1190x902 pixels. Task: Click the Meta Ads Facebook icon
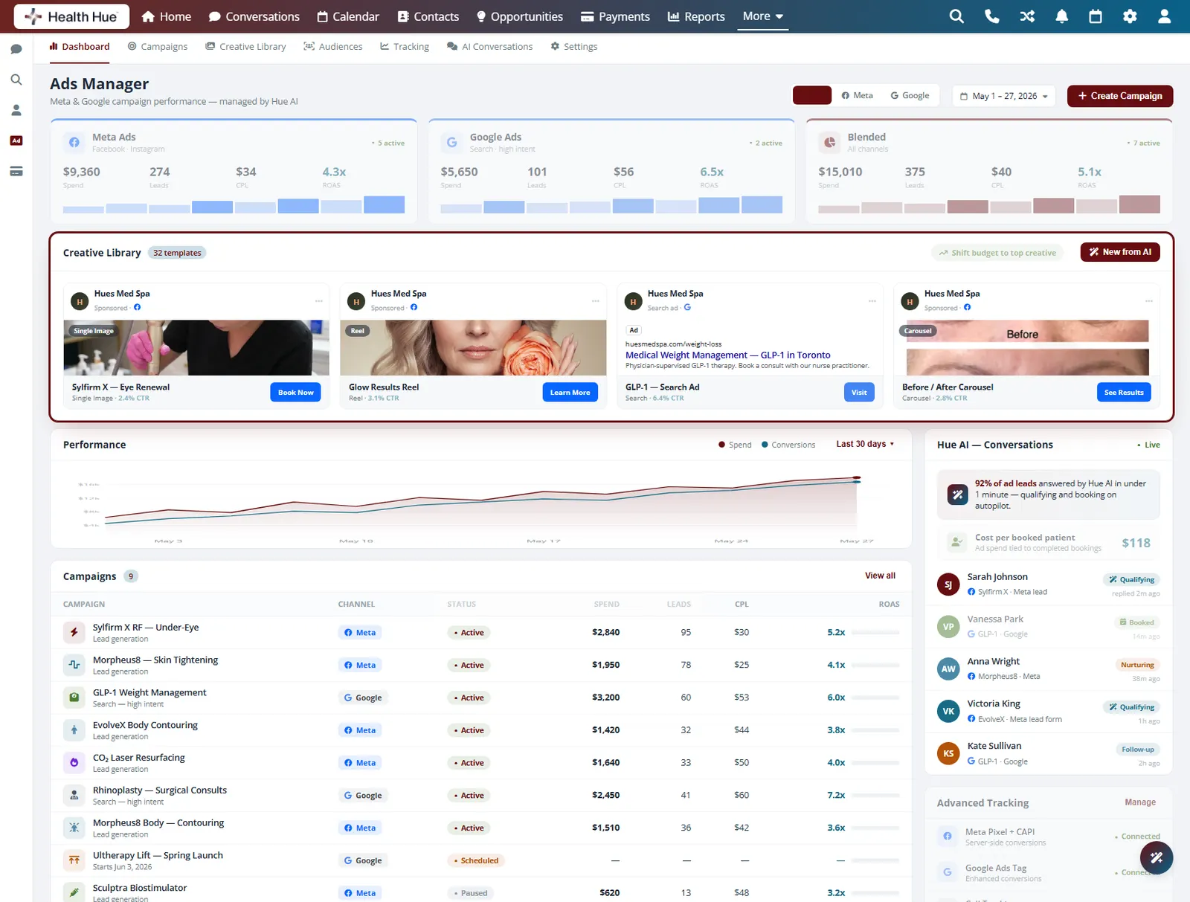[74, 142]
